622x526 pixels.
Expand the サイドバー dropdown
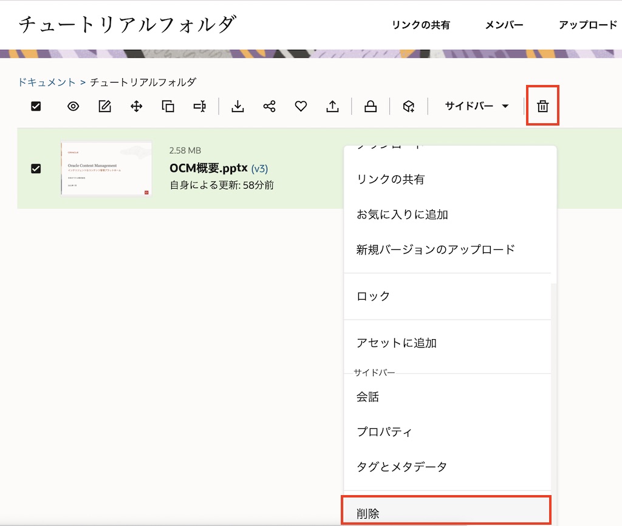tap(477, 107)
